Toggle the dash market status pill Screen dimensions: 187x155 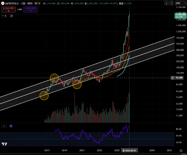pos(36,3)
